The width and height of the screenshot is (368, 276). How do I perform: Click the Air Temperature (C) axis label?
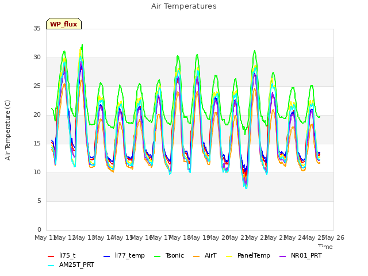pos(7,130)
